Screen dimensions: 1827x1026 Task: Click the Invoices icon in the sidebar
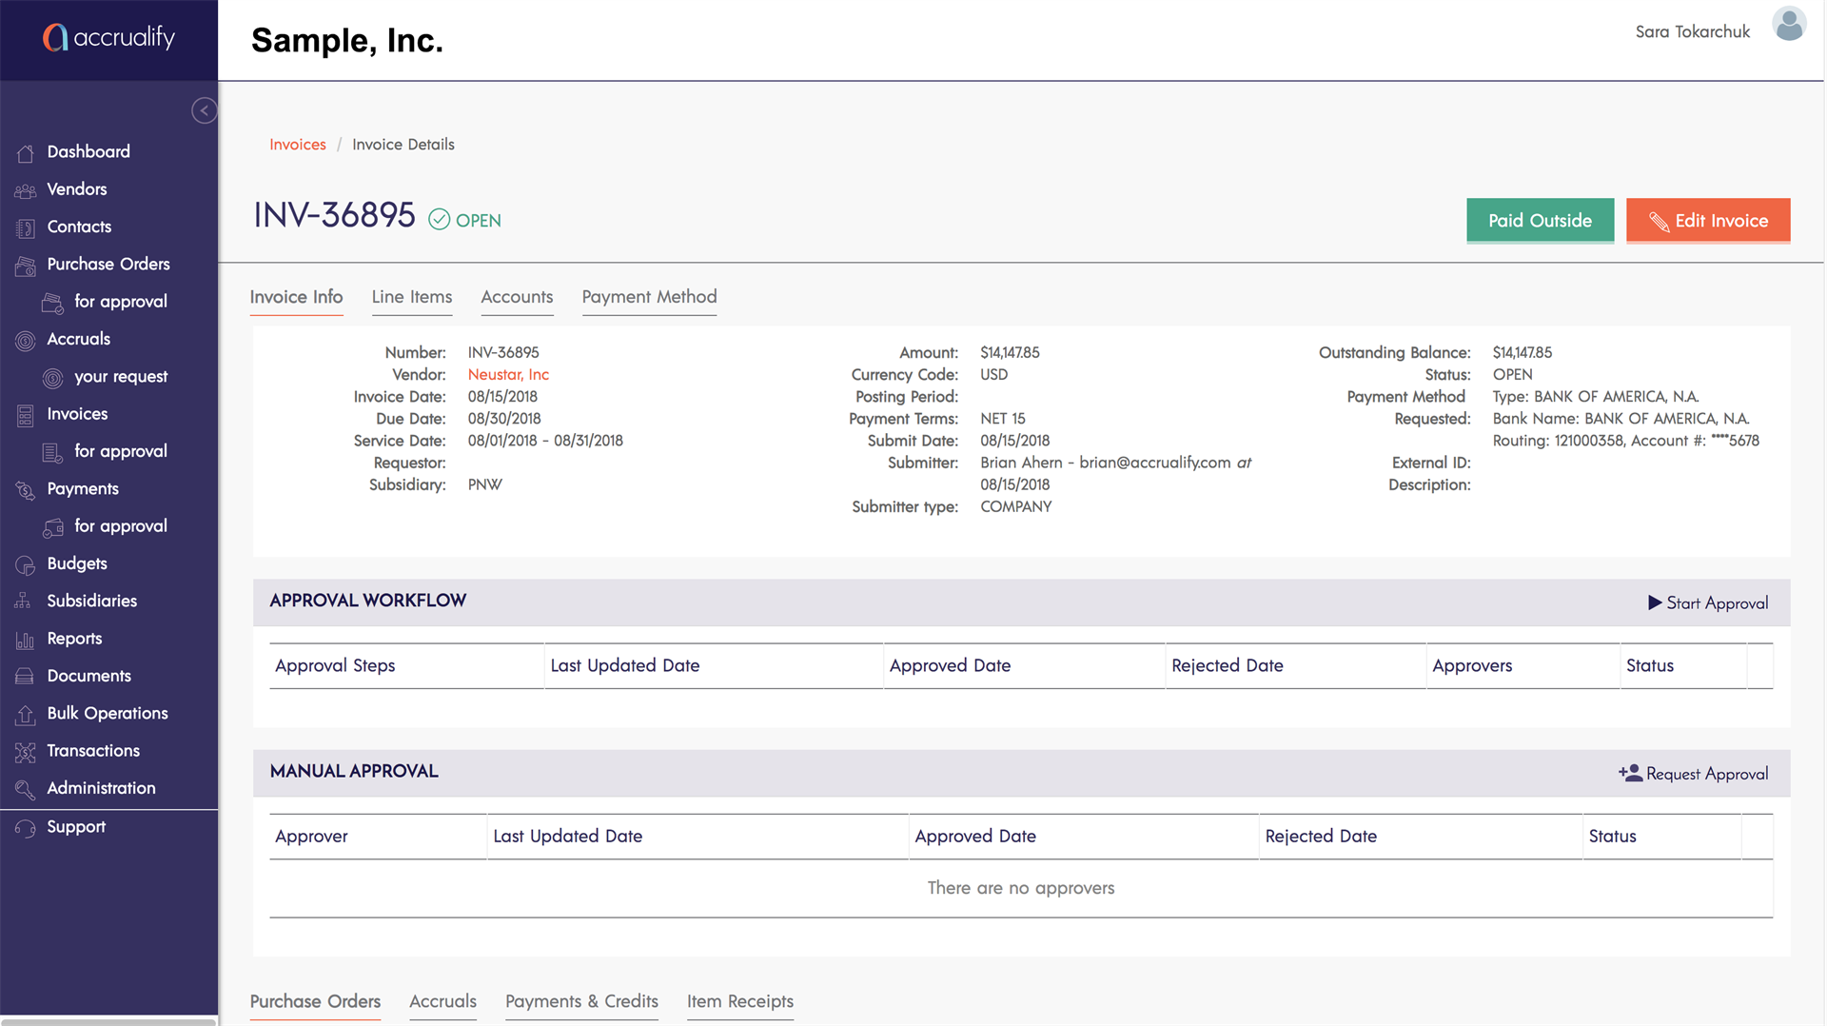(x=26, y=415)
